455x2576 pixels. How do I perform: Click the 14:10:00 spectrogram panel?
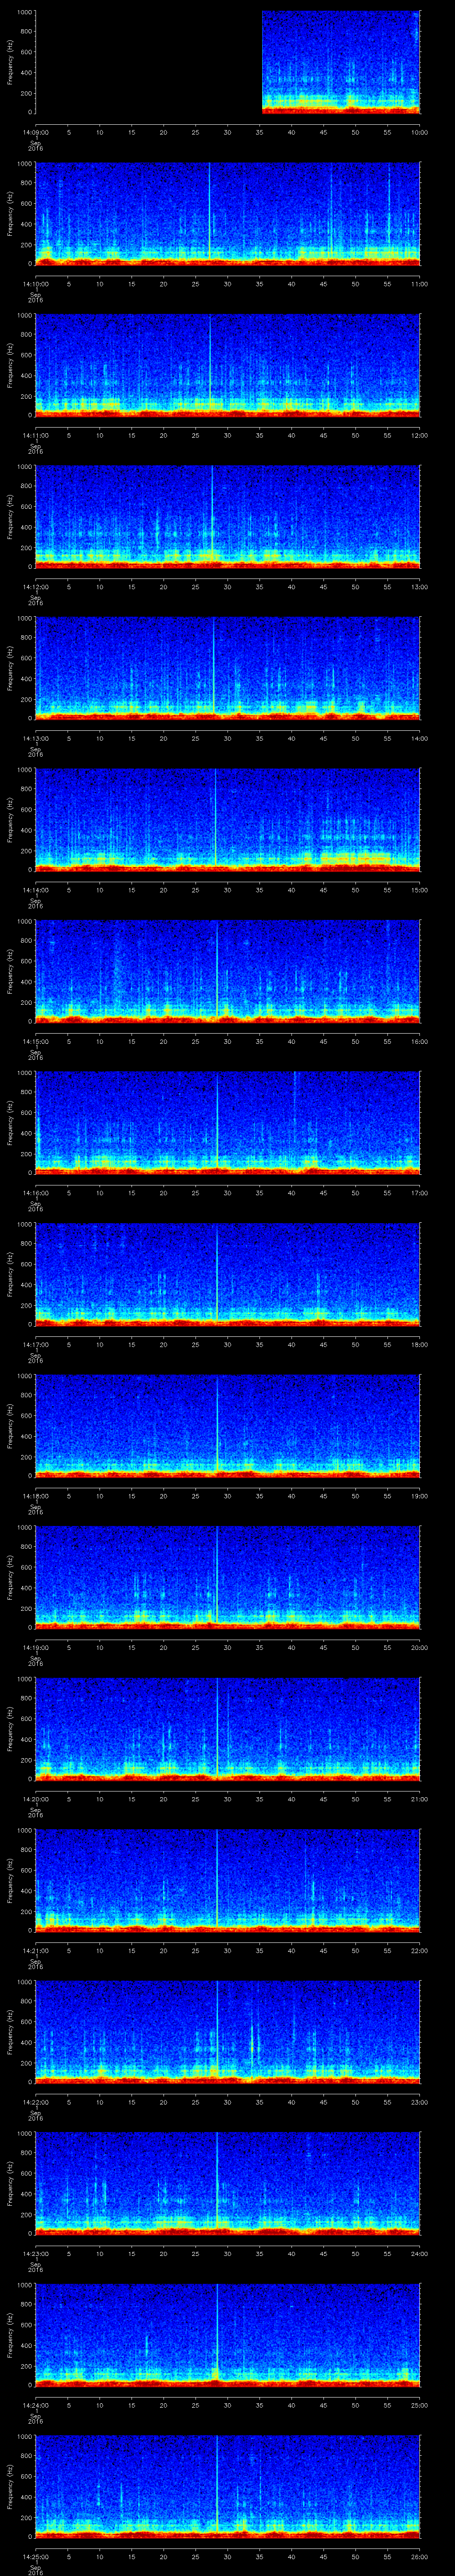[x=228, y=213]
